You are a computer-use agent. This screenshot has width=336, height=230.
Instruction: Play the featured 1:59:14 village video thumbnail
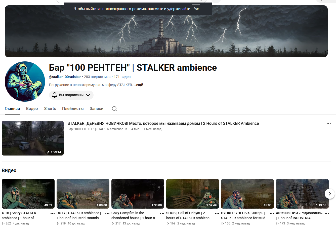pos(33,138)
